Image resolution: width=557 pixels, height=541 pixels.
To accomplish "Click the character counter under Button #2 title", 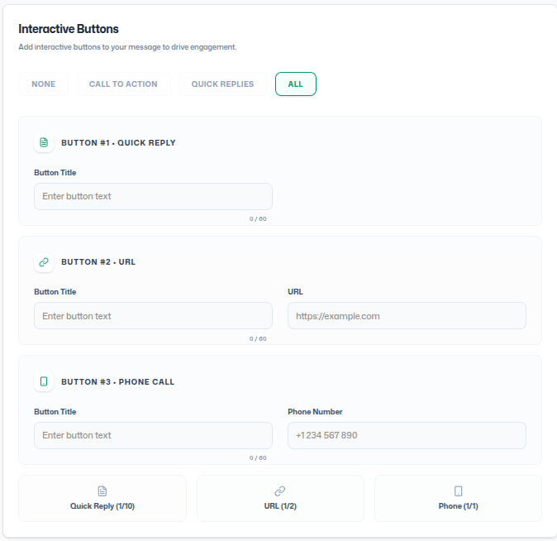I will coord(258,338).
